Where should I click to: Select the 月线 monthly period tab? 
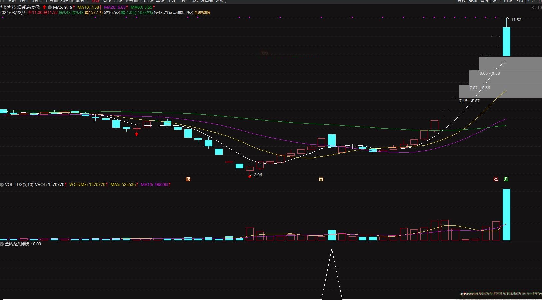tap(118, 1)
